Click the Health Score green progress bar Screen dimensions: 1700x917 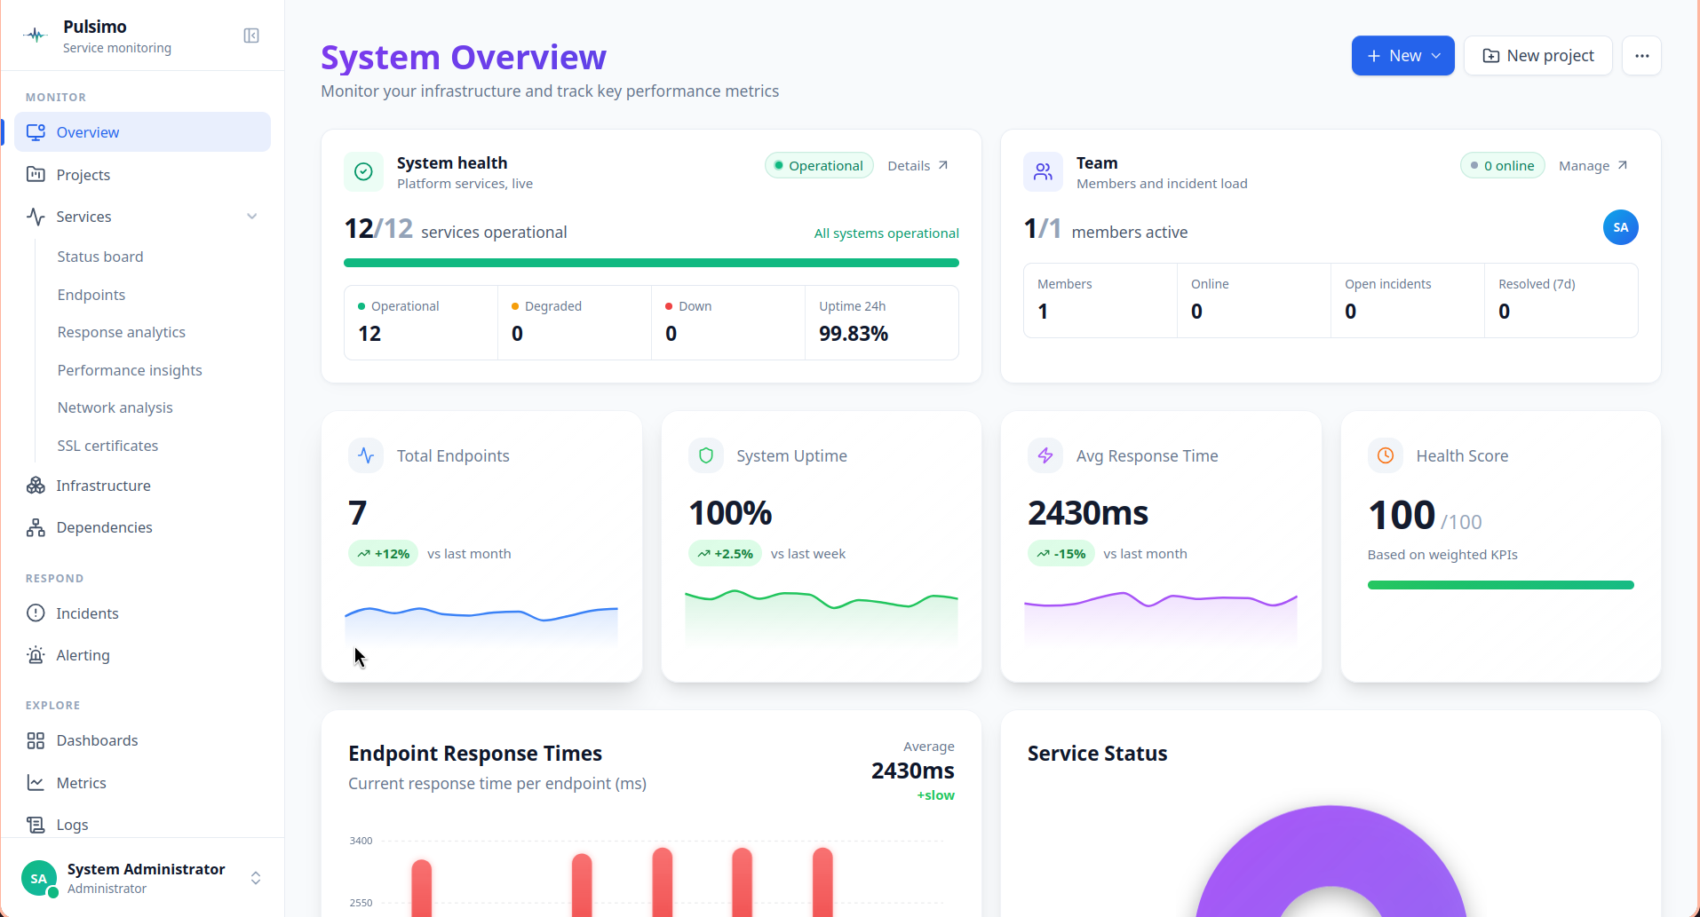click(x=1500, y=585)
